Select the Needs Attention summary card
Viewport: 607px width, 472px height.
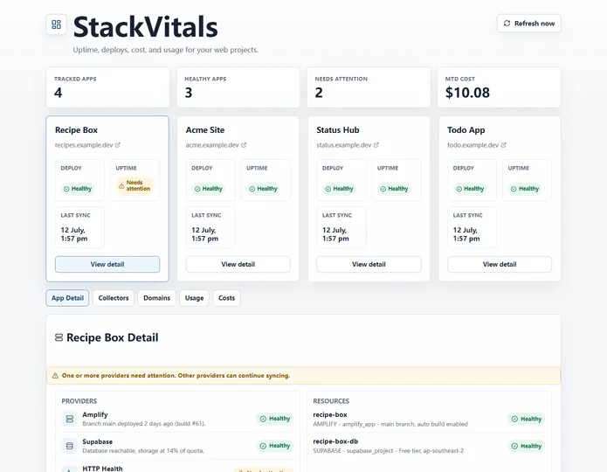(x=369, y=87)
